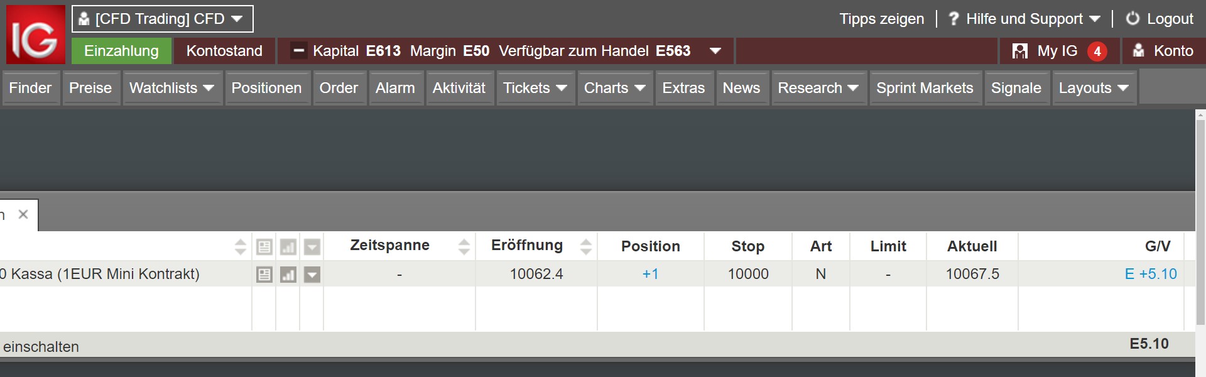Open position row options dropdown arrow
The width and height of the screenshot is (1206, 377).
tap(312, 275)
